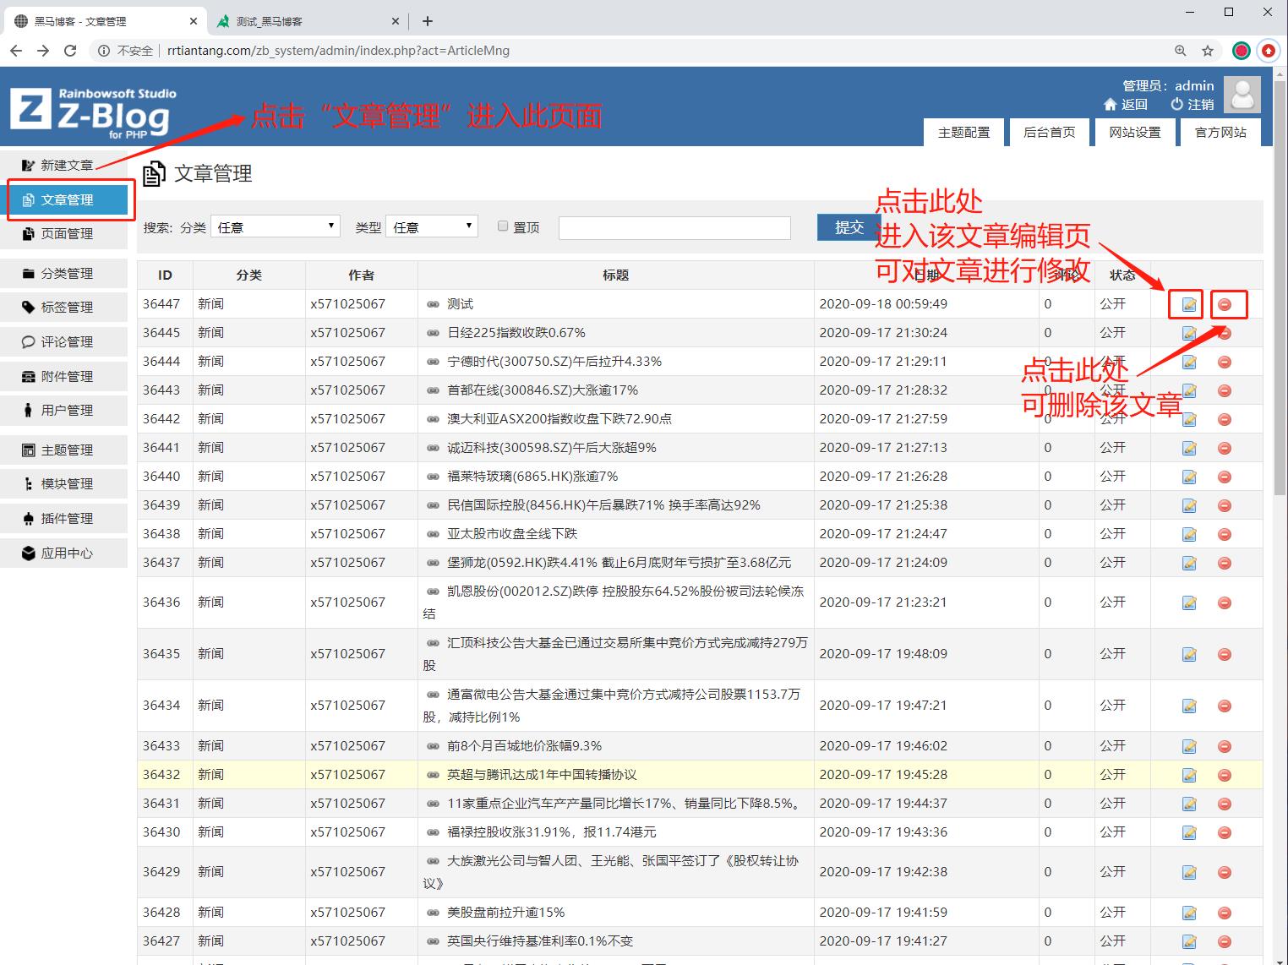Open 主题管理 in sidebar

(x=64, y=450)
